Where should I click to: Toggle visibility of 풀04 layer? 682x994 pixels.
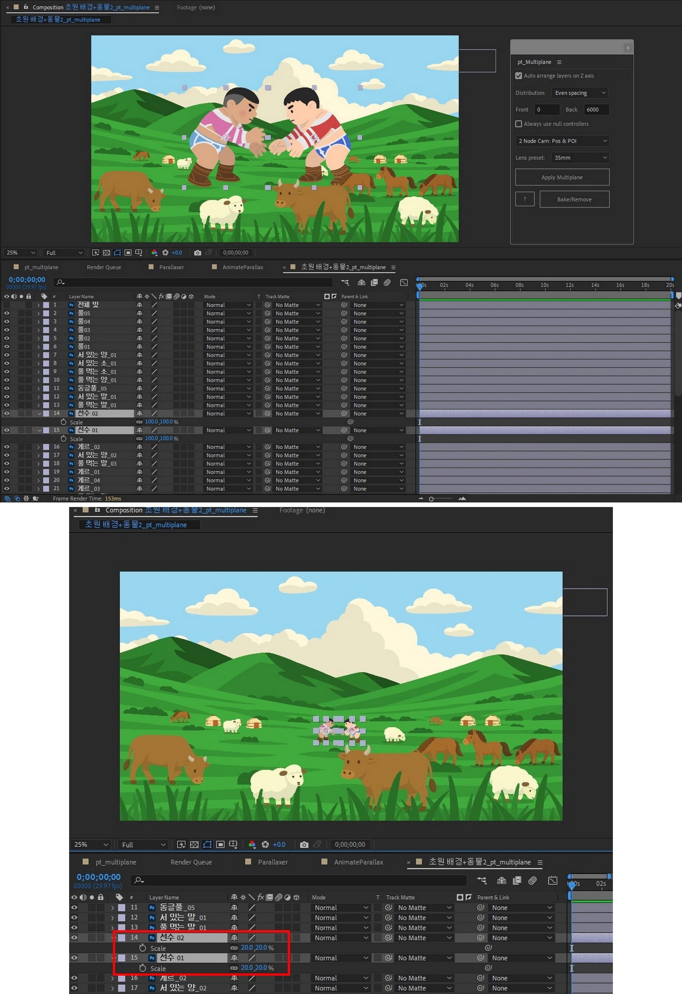tap(6, 321)
